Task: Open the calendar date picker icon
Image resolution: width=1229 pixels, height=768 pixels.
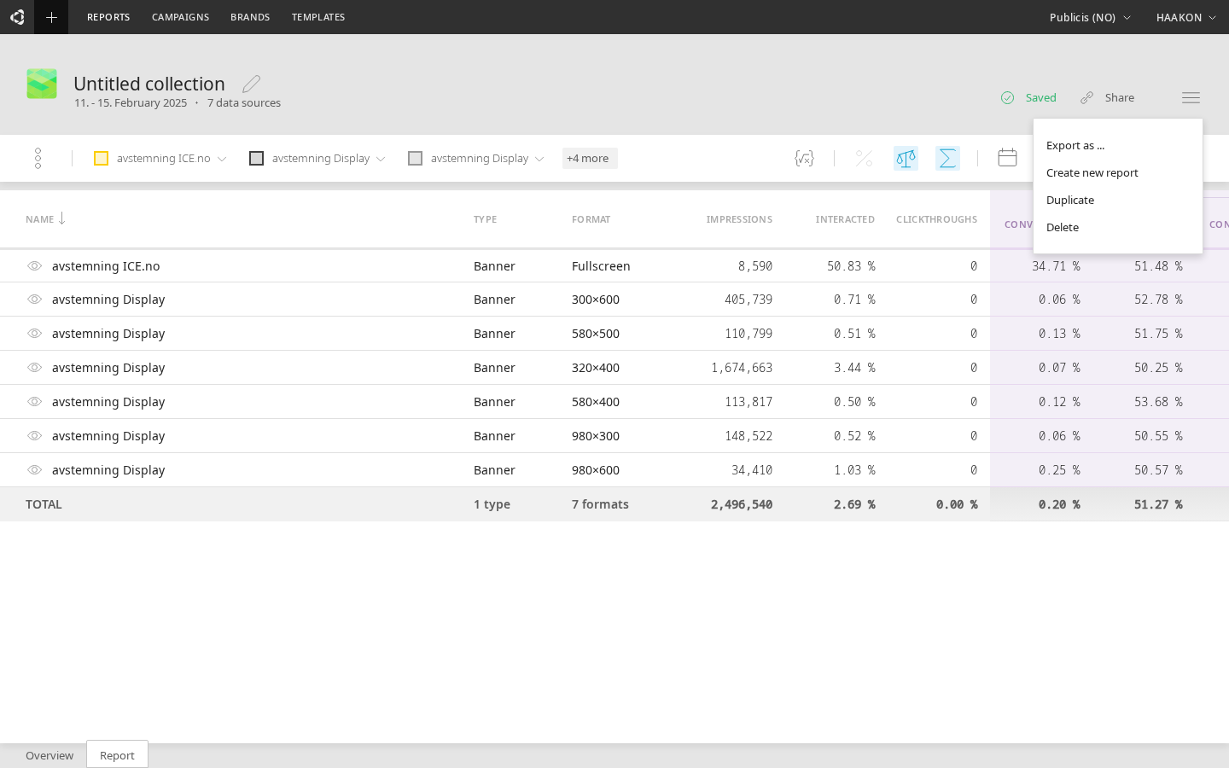Action: [1007, 158]
